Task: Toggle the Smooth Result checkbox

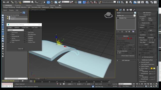Action: 140,62
